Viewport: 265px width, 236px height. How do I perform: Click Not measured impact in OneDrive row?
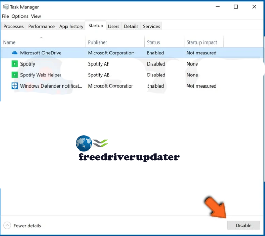tap(202, 53)
